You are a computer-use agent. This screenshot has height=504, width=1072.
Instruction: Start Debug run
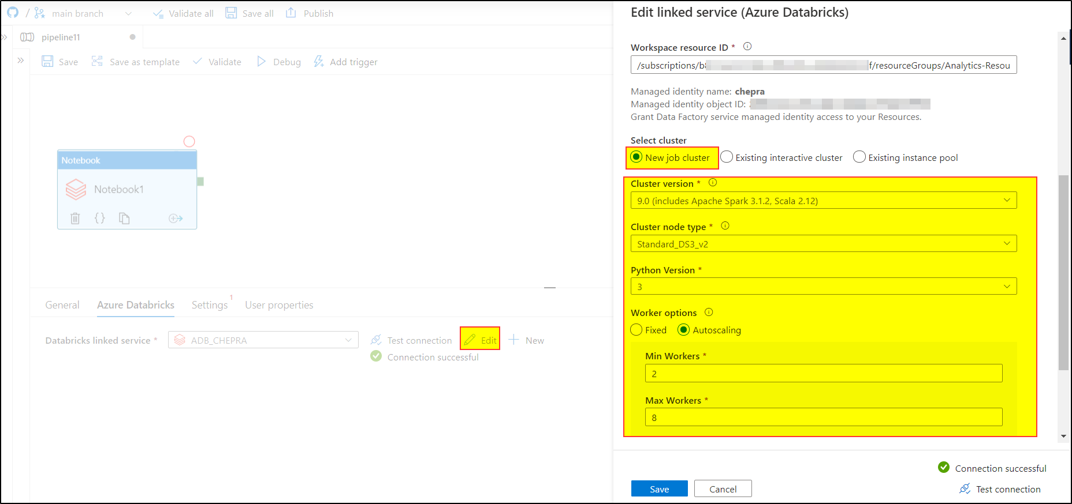click(x=279, y=62)
